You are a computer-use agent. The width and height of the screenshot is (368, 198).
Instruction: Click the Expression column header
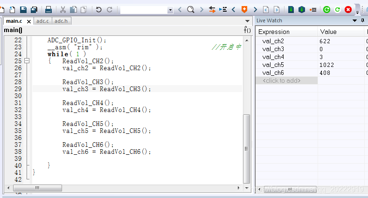pyautogui.click(x=286, y=32)
